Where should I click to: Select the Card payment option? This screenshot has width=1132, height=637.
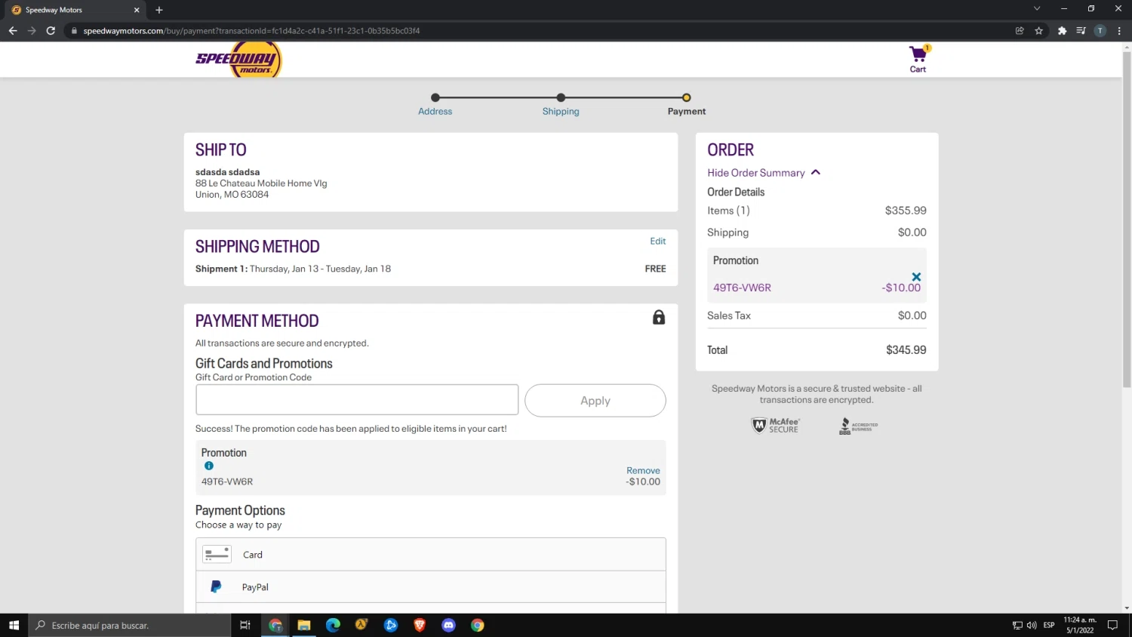[431, 555]
